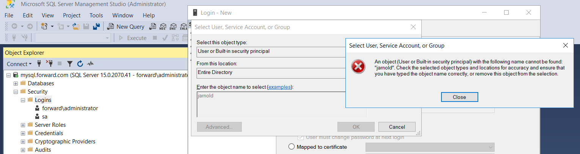Open the dropdown arrow beside Navigate Backward
Image resolution: width=580 pixels, height=154 pixels.
(x=22, y=26)
